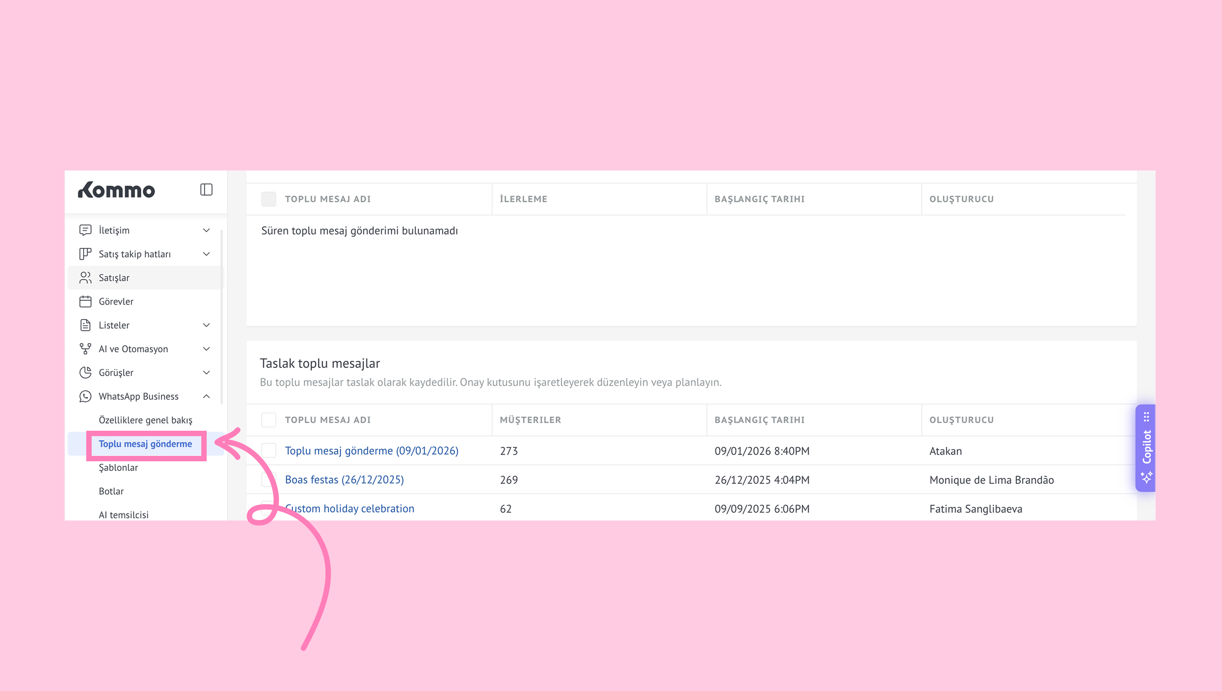Click the WhatsApp Business logo icon
The image size is (1222, 691).
point(85,396)
